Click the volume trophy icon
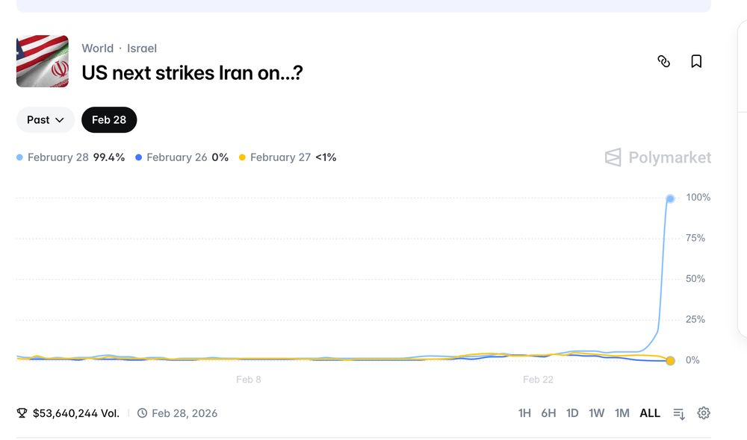The image size is (747, 440). coord(22,413)
